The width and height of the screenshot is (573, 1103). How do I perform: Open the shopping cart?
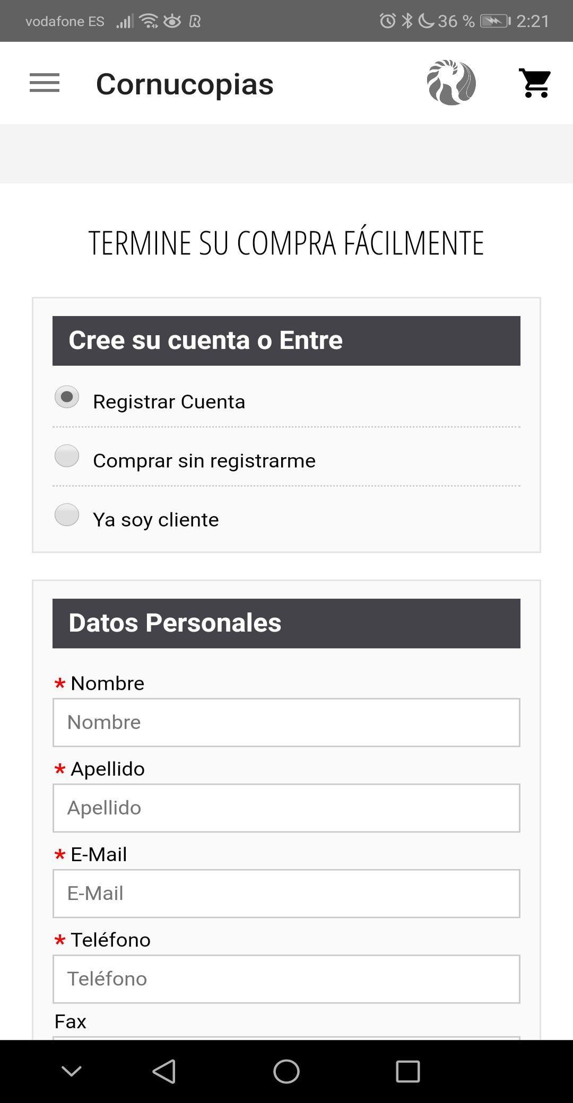[x=535, y=83]
